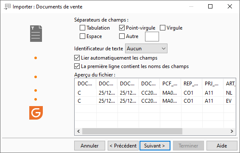Select the PCF_ column header in preview
This screenshot has height=153, width=240.
coord(170,84)
